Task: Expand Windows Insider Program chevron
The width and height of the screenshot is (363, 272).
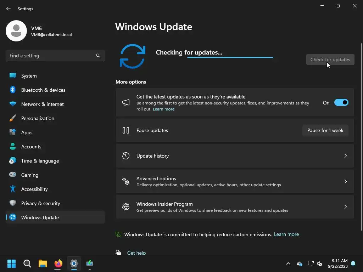Action: (x=345, y=207)
